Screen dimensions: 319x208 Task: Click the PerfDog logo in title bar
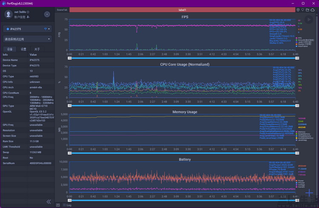4,3
